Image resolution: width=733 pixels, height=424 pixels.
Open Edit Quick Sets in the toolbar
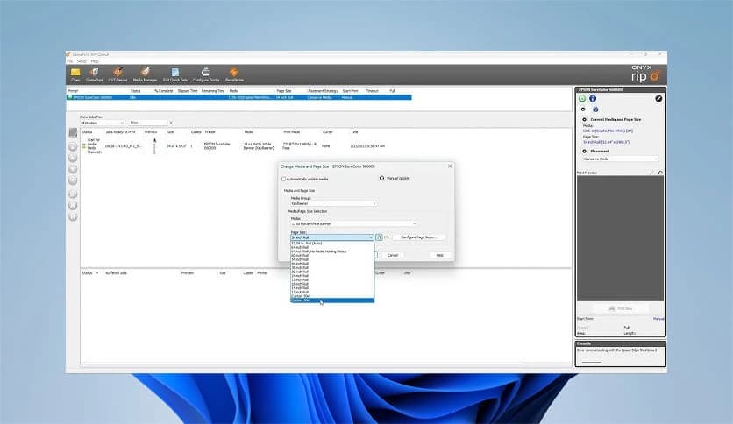[174, 74]
